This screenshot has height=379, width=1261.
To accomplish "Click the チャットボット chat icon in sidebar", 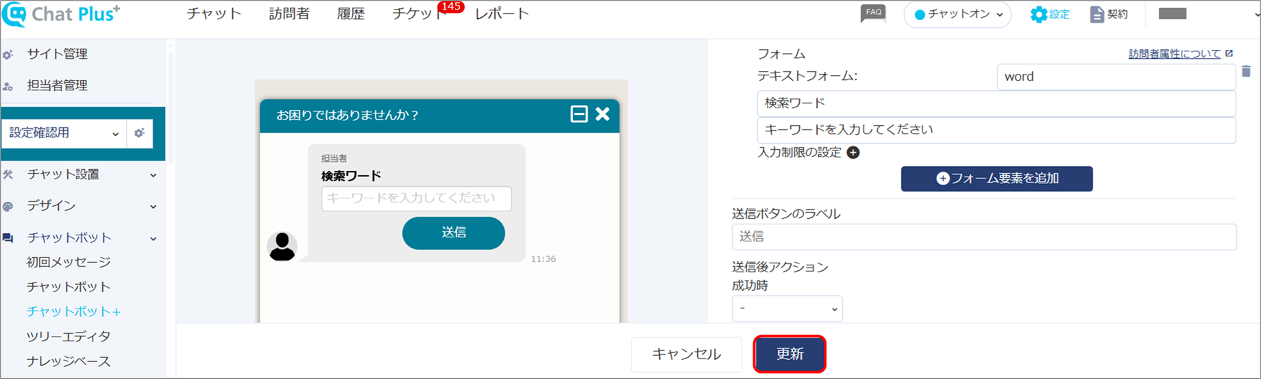I will point(8,238).
